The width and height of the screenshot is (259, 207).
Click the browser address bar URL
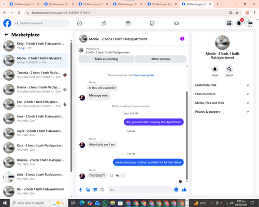[x=61, y=13]
